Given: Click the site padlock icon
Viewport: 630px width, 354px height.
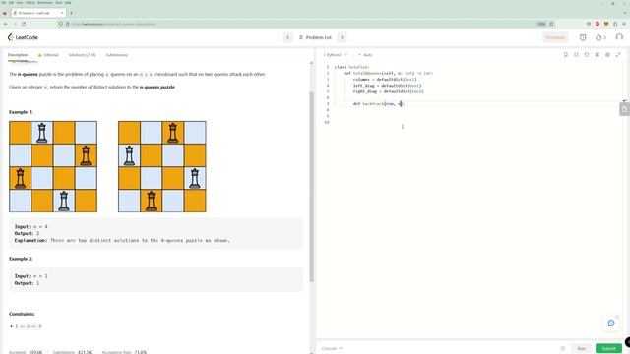Looking at the screenshot, I should 68,24.
